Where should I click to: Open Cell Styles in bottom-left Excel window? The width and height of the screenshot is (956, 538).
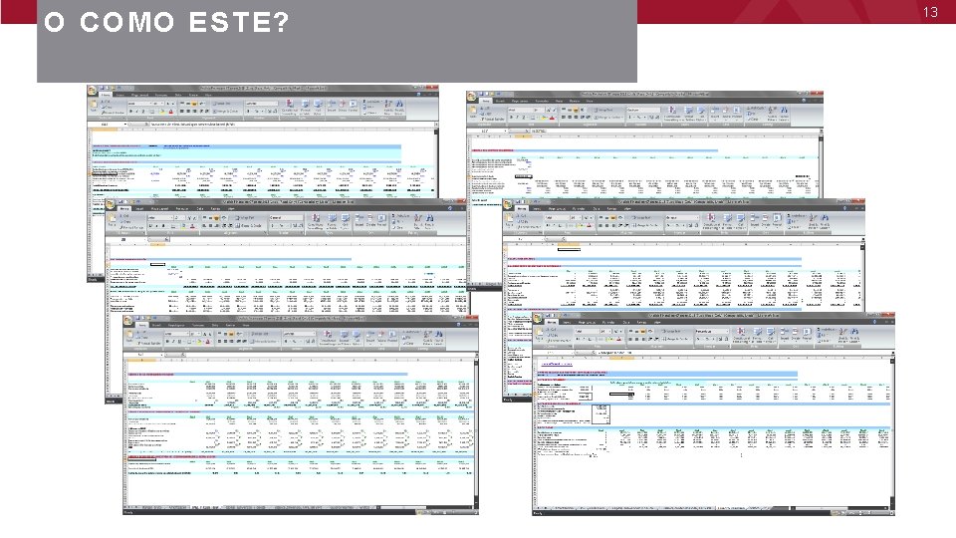click(357, 338)
